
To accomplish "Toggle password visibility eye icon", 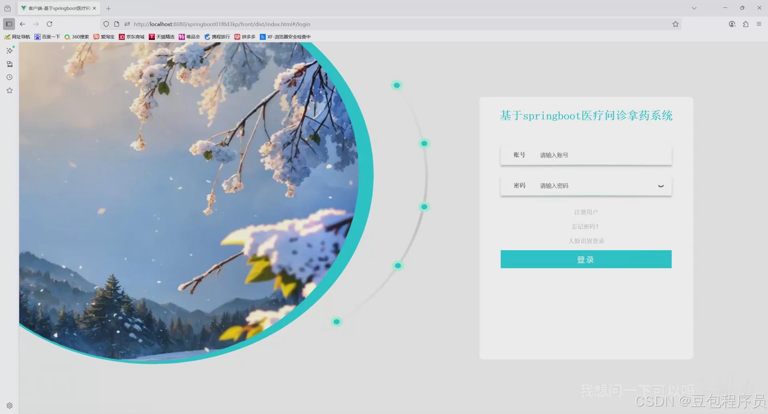I will (661, 186).
